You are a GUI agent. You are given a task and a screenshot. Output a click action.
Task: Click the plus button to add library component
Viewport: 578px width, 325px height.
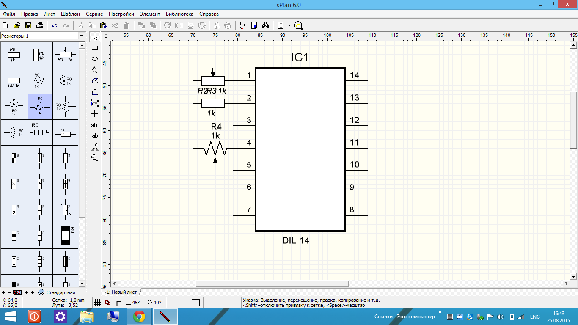click(x=3, y=292)
